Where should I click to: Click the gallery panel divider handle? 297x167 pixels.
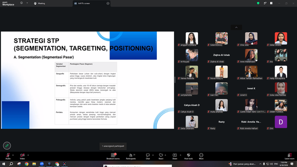pos(175,80)
